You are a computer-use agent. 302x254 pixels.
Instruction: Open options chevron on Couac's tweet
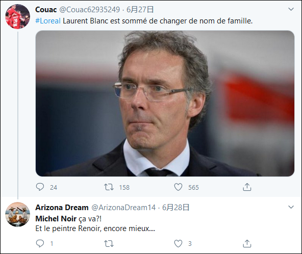(x=291, y=9)
